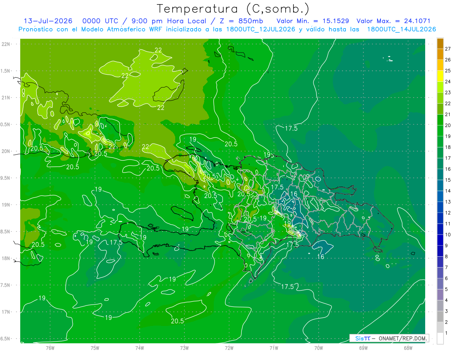Click the 21N latitude axis label
Image resolution: width=458 pixels, height=353 pixels.
coord(6,98)
